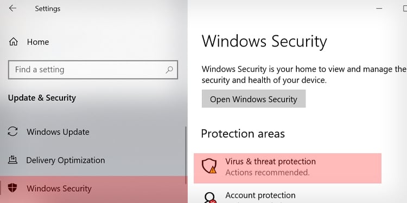Maximize the Settings window
Screen dimensions: 407x203
(x=404, y=9)
